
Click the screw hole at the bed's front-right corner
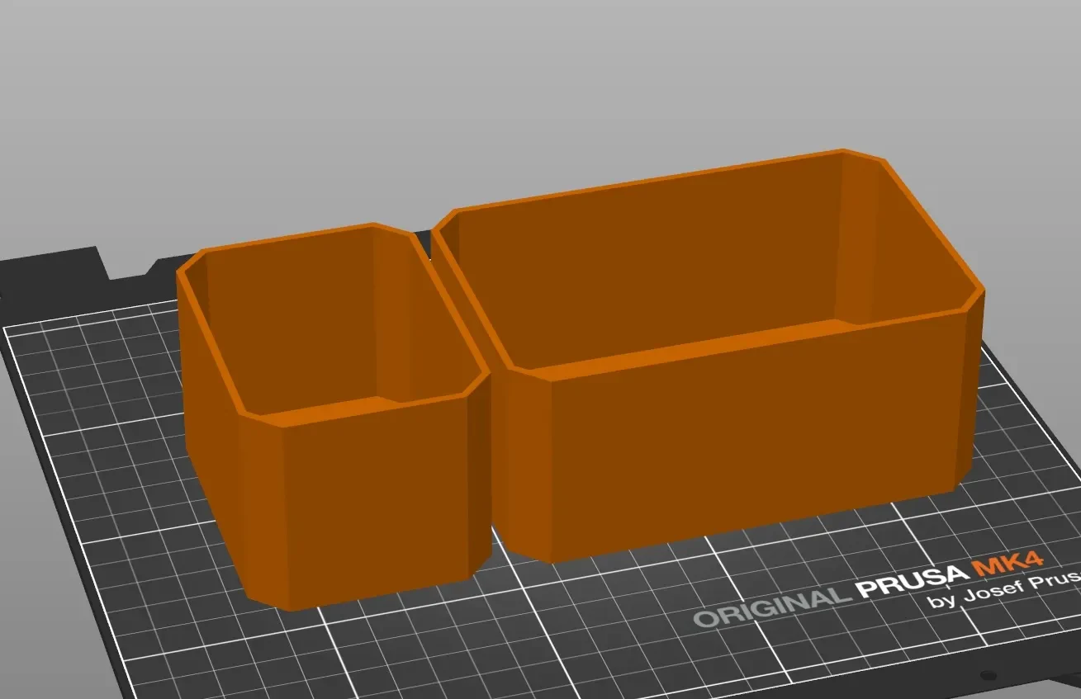[989, 676]
